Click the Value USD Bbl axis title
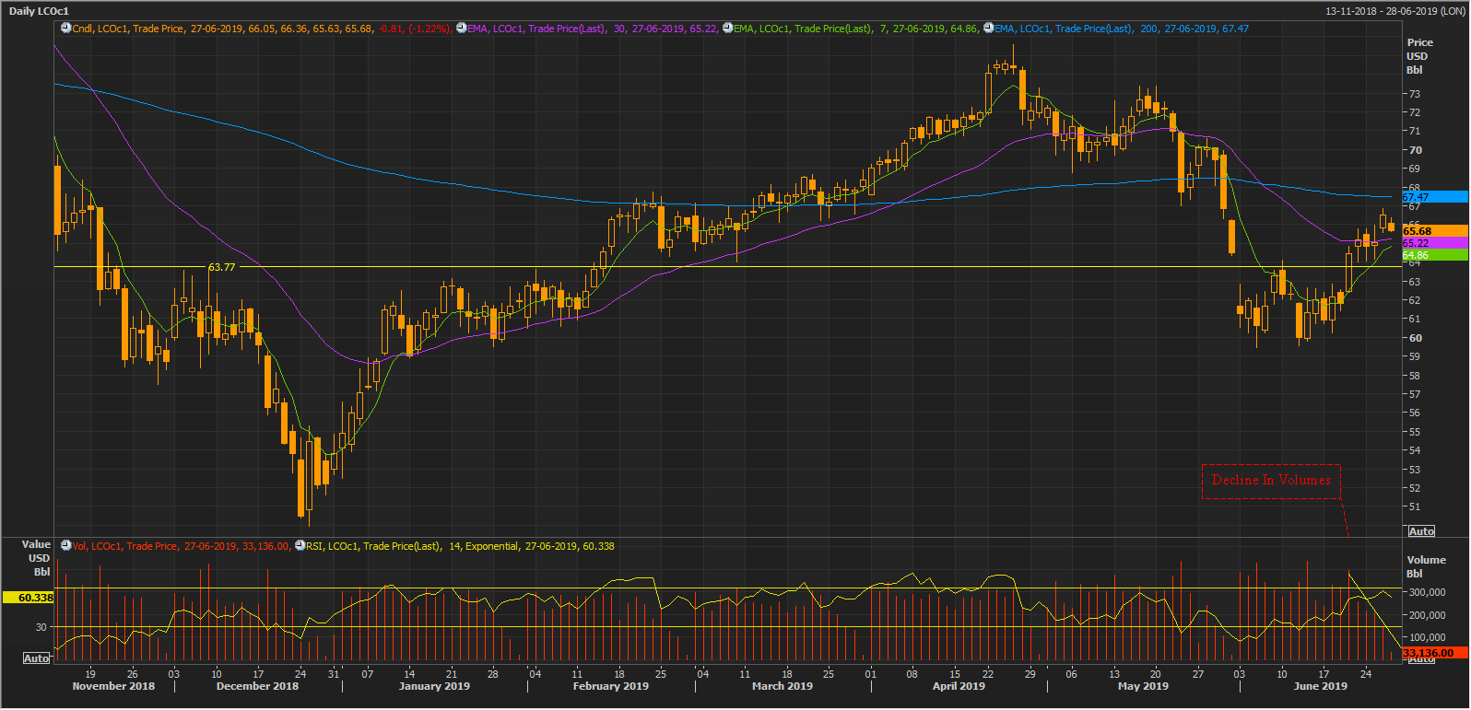Image resolution: width=1471 pixels, height=710 pixels. point(36,558)
